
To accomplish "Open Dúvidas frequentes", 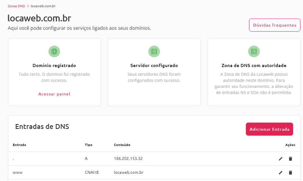I will click(274, 25).
